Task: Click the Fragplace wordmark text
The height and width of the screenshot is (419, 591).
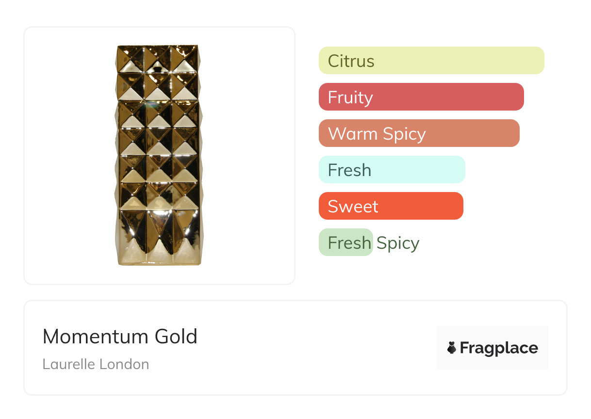Action: (499, 348)
